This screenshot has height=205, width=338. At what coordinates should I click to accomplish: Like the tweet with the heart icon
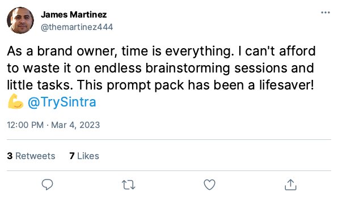[x=209, y=185]
